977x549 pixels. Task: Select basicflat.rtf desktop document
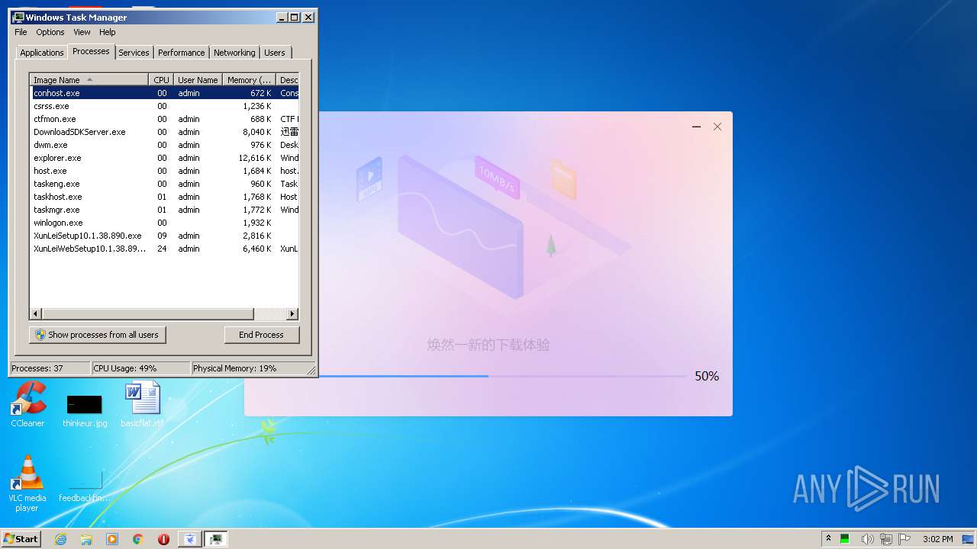(142, 404)
